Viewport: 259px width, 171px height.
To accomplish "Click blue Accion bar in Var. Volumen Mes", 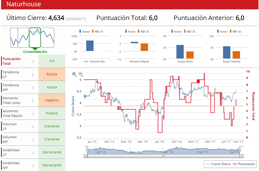I will tap(90, 46).
